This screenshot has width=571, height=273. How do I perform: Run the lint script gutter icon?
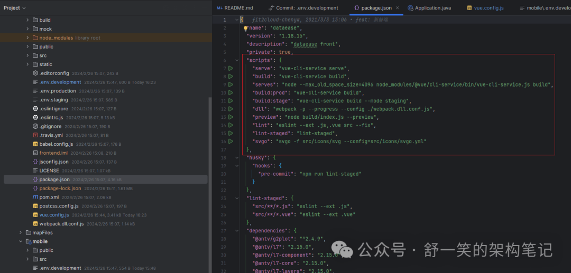pyautogui.click(x=231, y=125)
